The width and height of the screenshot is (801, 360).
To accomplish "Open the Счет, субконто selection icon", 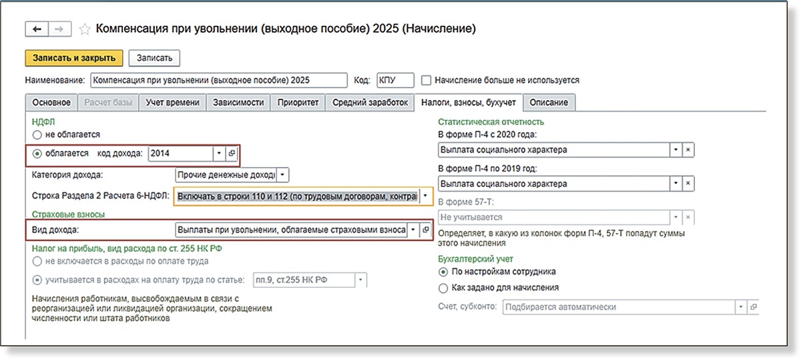I will coord(754,307).
